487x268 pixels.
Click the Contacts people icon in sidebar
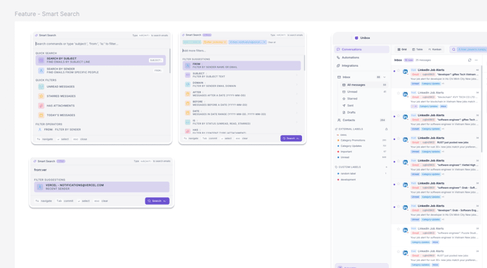[339, 120]
